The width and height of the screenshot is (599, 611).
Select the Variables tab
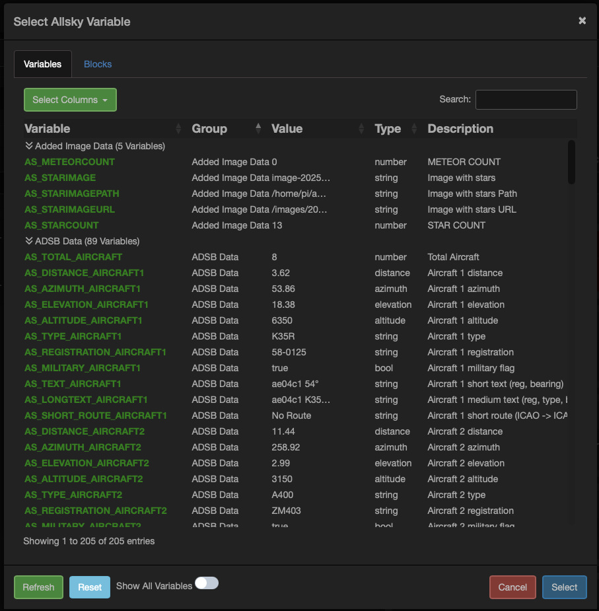(x=43, y=64)
